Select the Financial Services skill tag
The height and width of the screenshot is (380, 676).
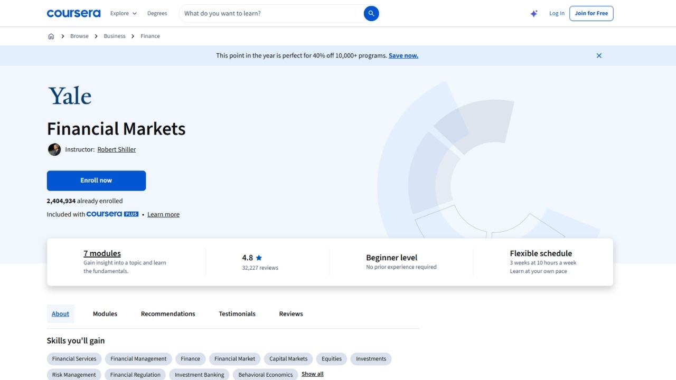[x=74, y=359]
